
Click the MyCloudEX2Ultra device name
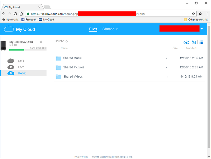click(21, 42)
